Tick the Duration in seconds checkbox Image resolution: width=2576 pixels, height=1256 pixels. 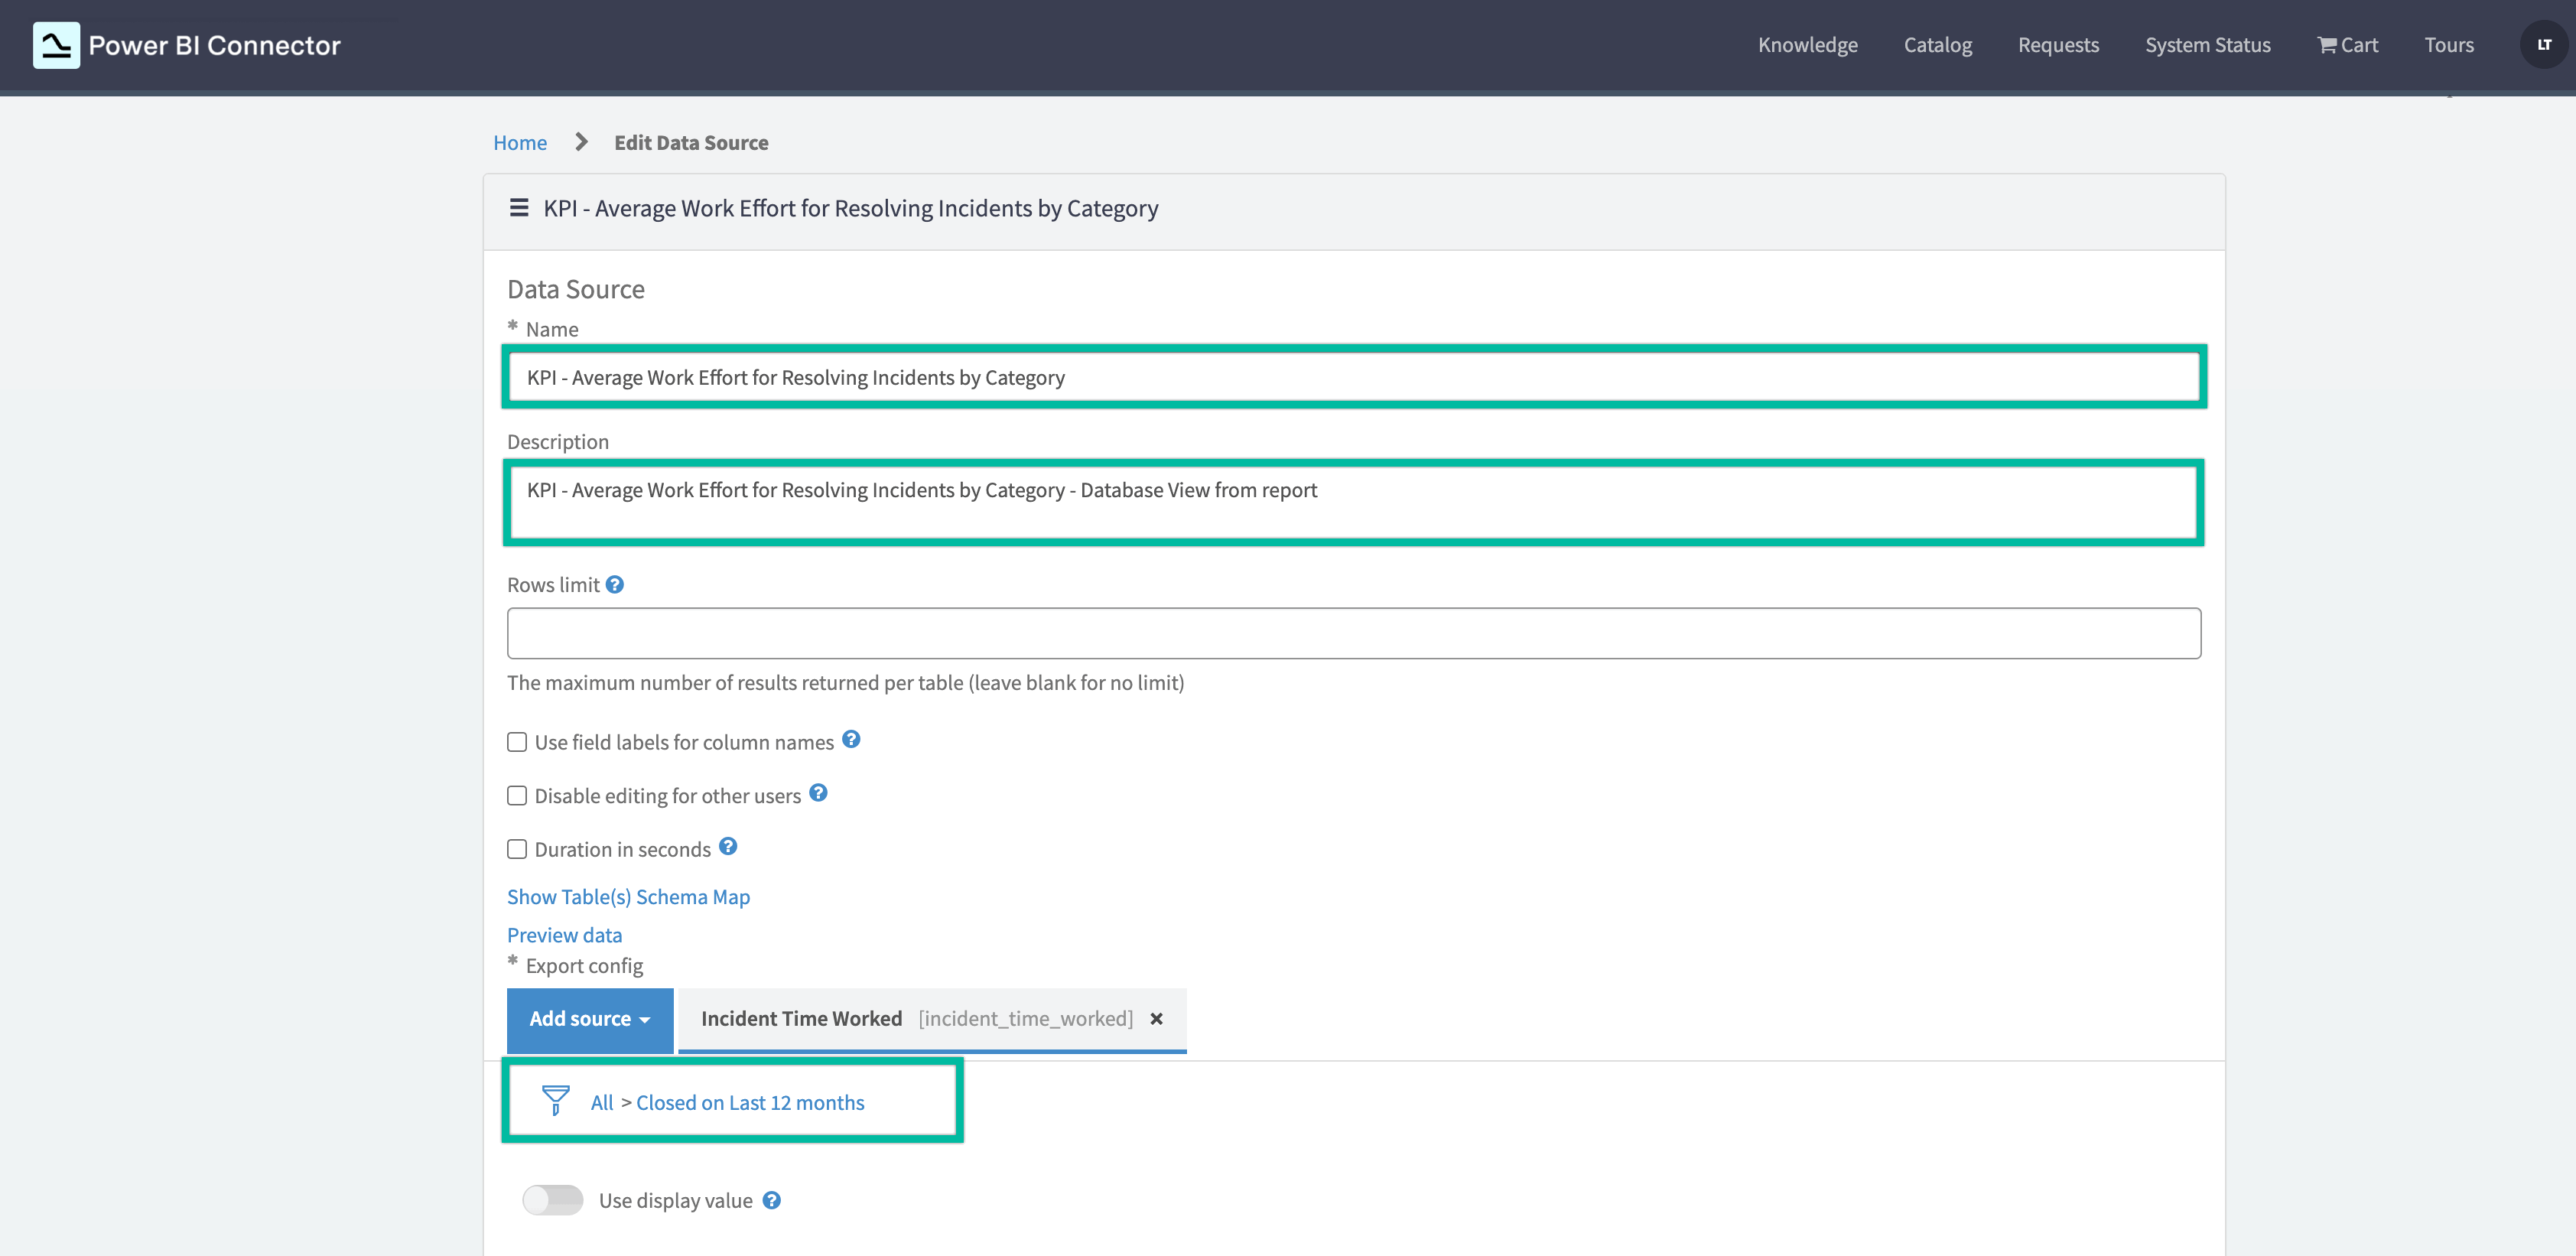(517, 849)
